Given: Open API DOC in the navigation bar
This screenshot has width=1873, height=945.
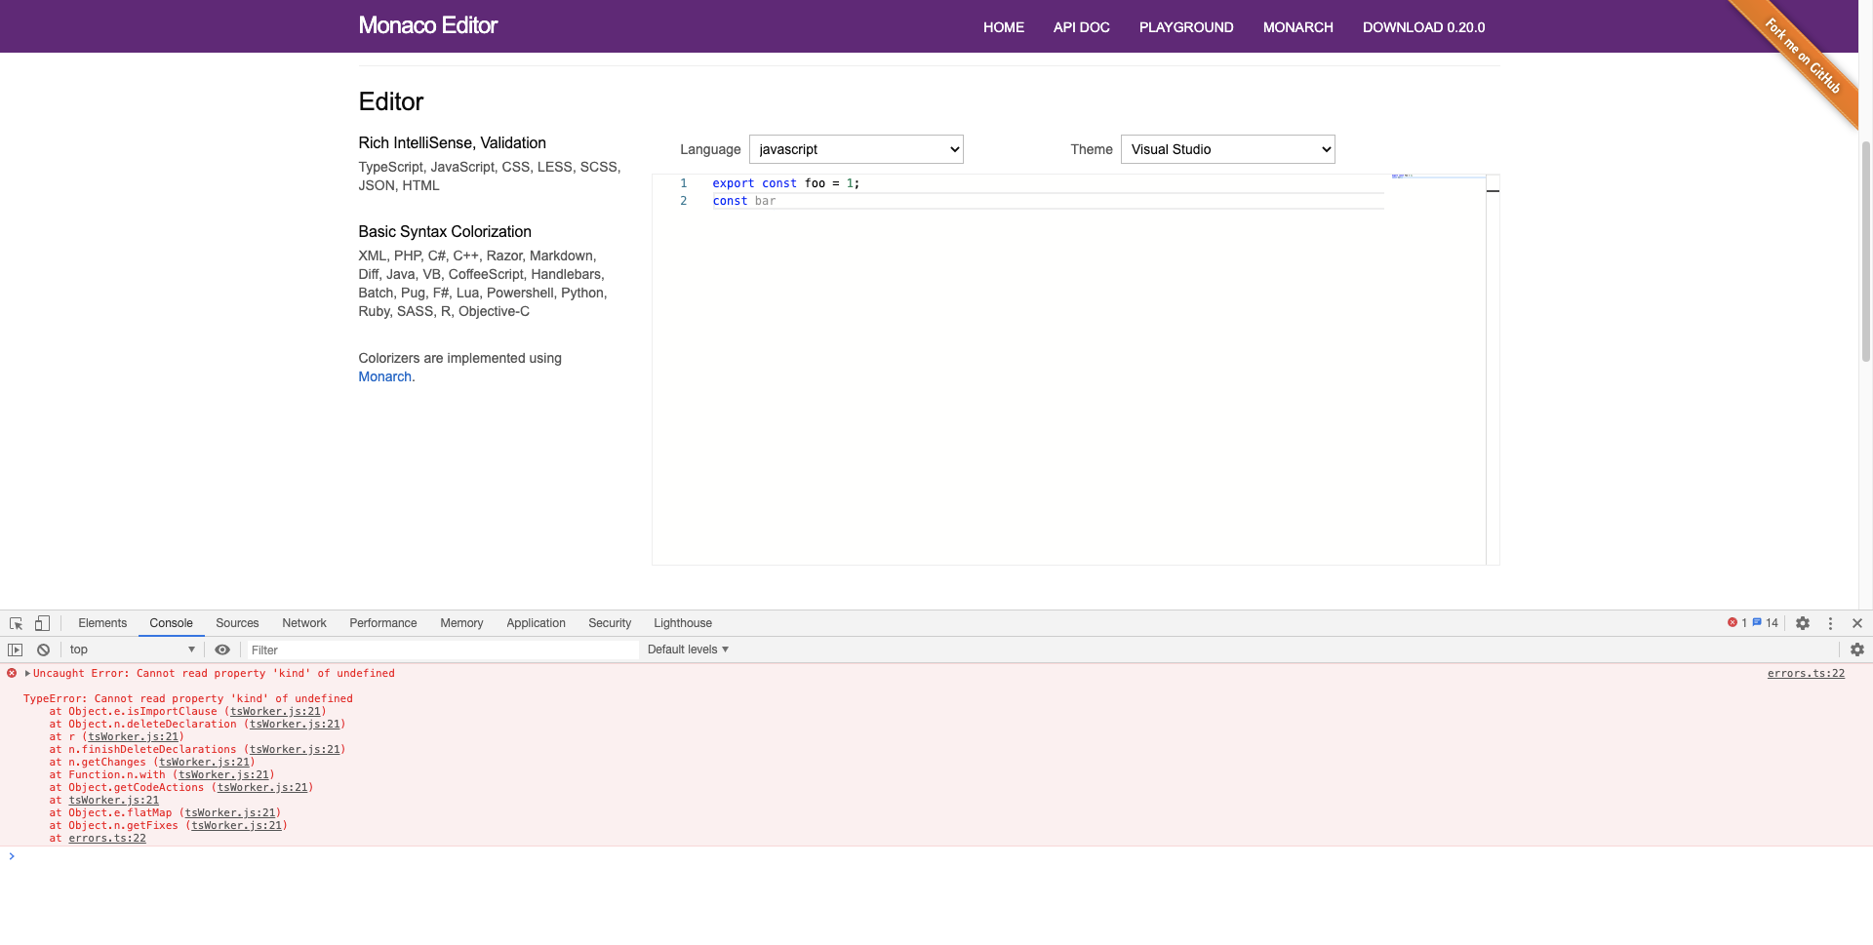Looking at the screenshot, I should tap(1082, 27).
